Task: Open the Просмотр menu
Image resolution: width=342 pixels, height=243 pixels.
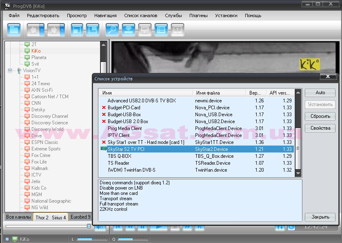Action: tap(77, 15)
